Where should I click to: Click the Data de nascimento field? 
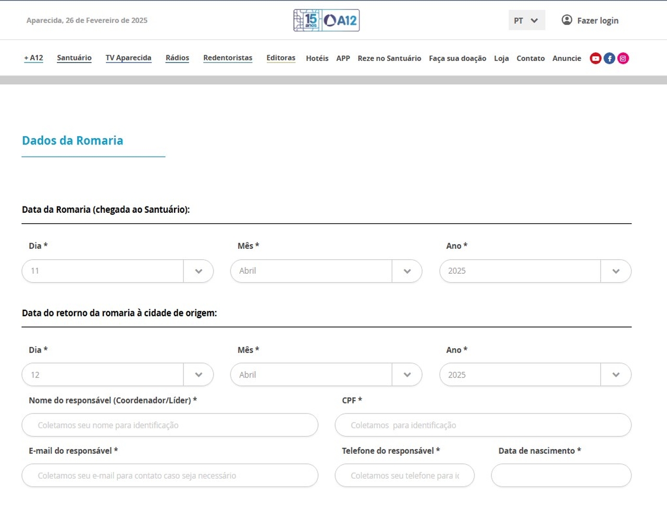click(561, 476)
